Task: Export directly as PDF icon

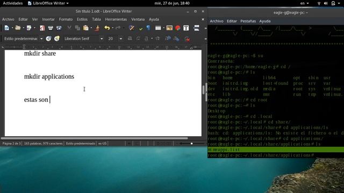Action: 42,28
